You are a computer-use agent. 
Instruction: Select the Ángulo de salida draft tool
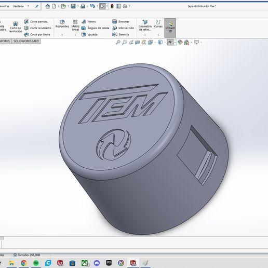[95, 28]
